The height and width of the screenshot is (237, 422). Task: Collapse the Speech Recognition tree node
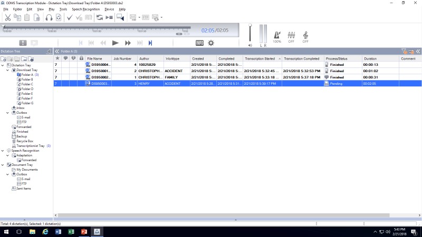[x=3, y=151]
